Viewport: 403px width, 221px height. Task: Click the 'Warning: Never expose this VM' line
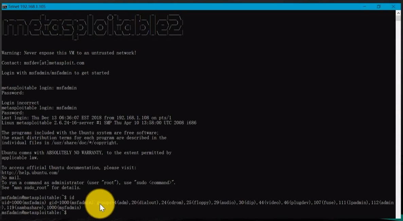coord(69,53)
